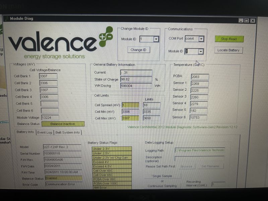Switch to the Batt System Info tab
Screen dimensions: 268x201
tap(68, 132)
